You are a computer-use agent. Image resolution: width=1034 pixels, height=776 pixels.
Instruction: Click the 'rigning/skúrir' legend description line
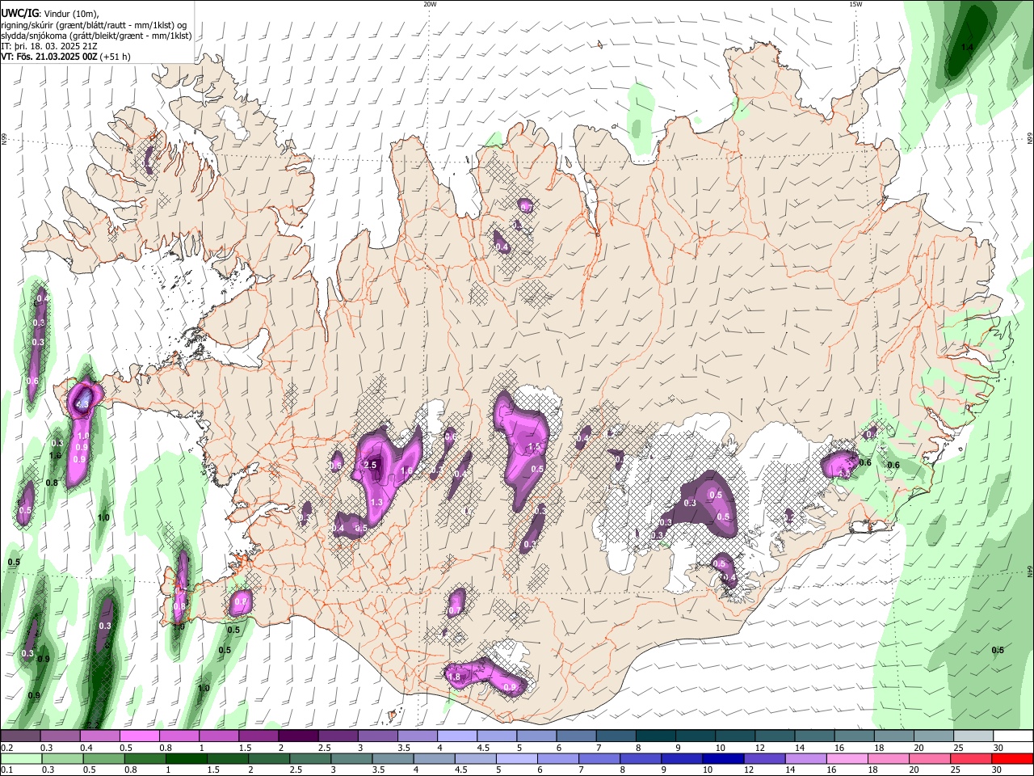pyautogui.click(x=94, y=25)
